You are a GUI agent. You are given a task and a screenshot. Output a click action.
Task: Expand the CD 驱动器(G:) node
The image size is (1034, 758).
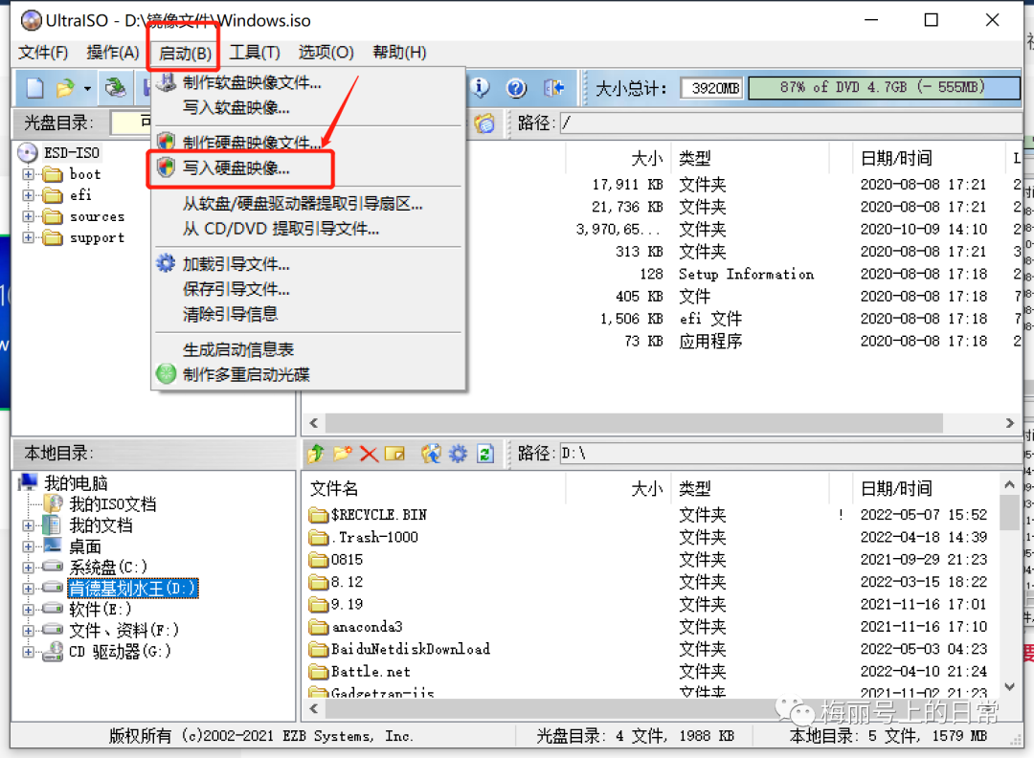click(x=29, y=652)
